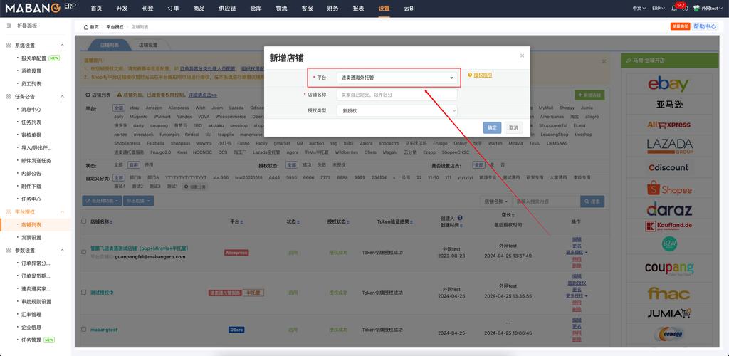The width and height of the screenshot is (729, 356).
Task: Check the box for the guanpengfei@mabangerp.com row
Action: (x=84, y=252)
